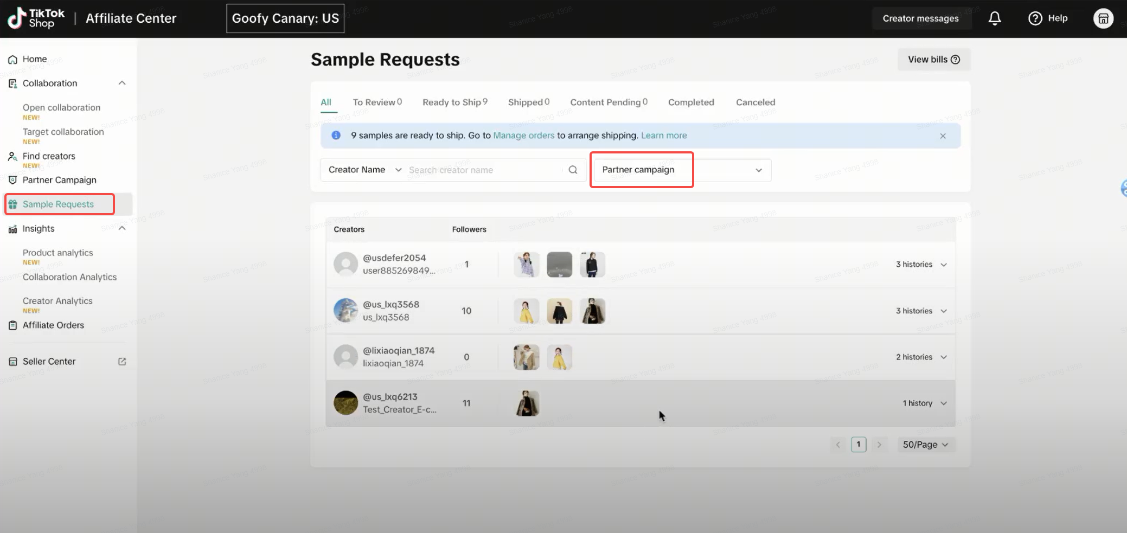This screenshot has width=1127, height=533.
Task: Open the Creator Name search type dropdown
Action: 364,170
